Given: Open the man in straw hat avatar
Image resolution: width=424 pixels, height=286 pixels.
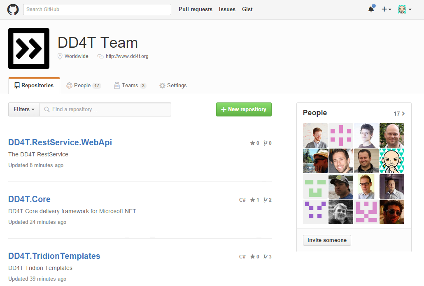Looking at the screenshot, I should click(x=315, y=161).
